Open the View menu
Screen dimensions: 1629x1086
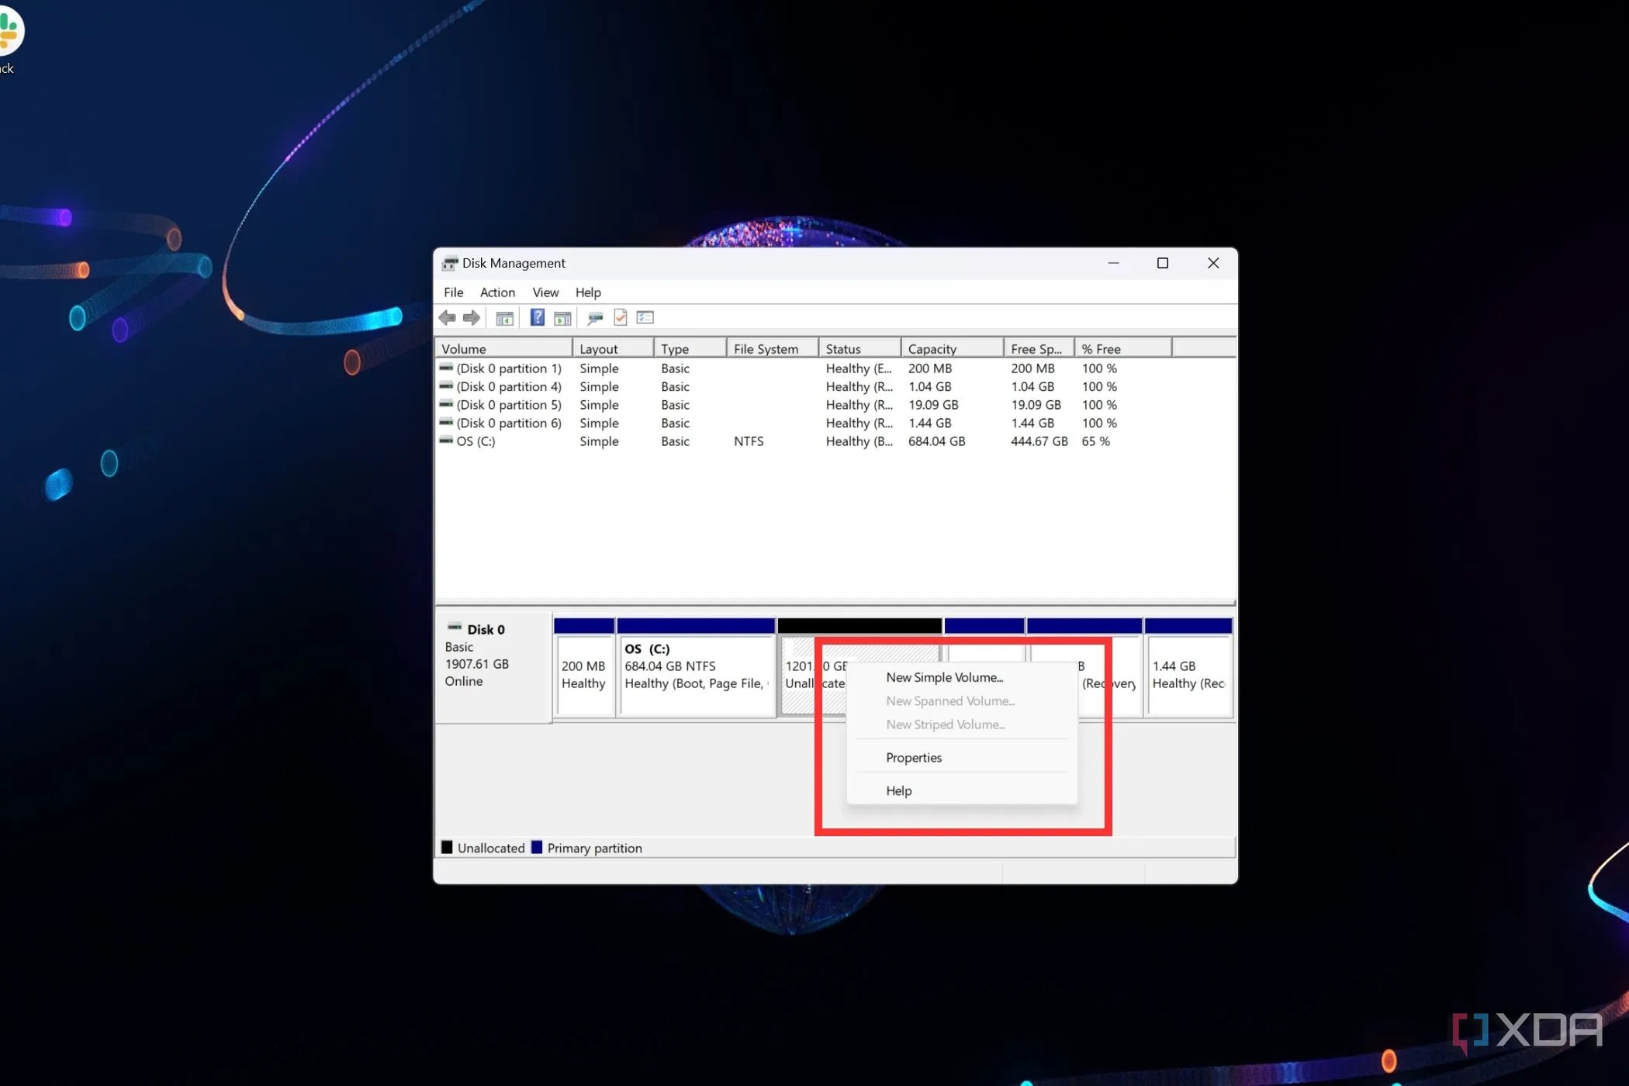pos(545,292)
